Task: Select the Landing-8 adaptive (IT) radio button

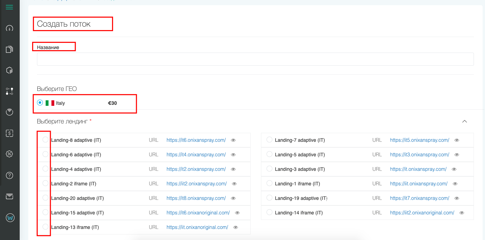Action: click(x=45, y=140)
